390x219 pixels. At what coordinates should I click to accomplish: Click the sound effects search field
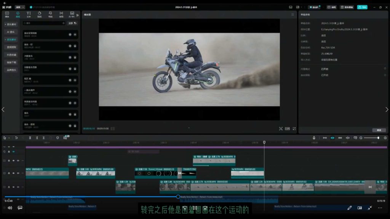coord(44,23)
